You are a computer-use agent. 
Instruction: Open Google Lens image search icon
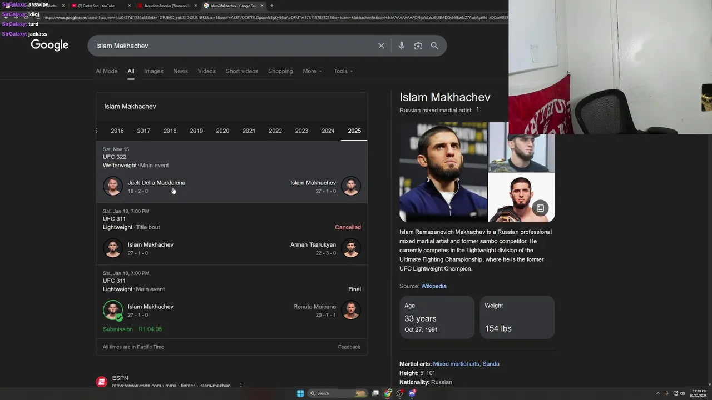(418, 46)
